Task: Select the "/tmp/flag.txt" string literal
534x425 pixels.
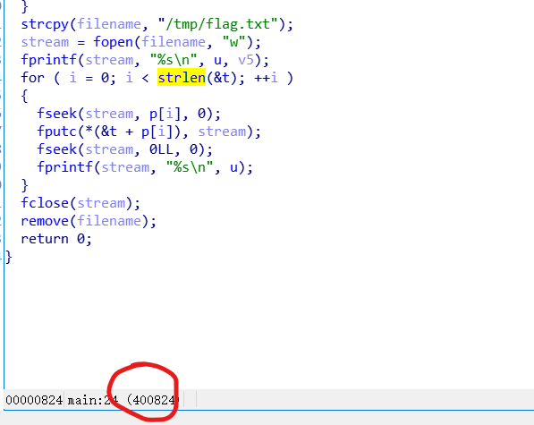Action: pyautogui.click(x=218, y=24)
